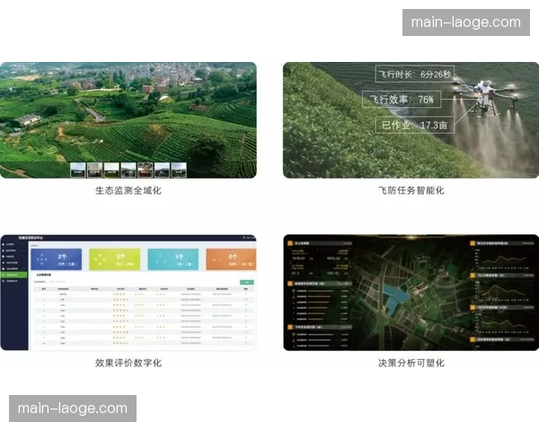Screen dimensions: 539x431
Task: Tick the table header select-all checkbox
Action: (x=37, y=289)
